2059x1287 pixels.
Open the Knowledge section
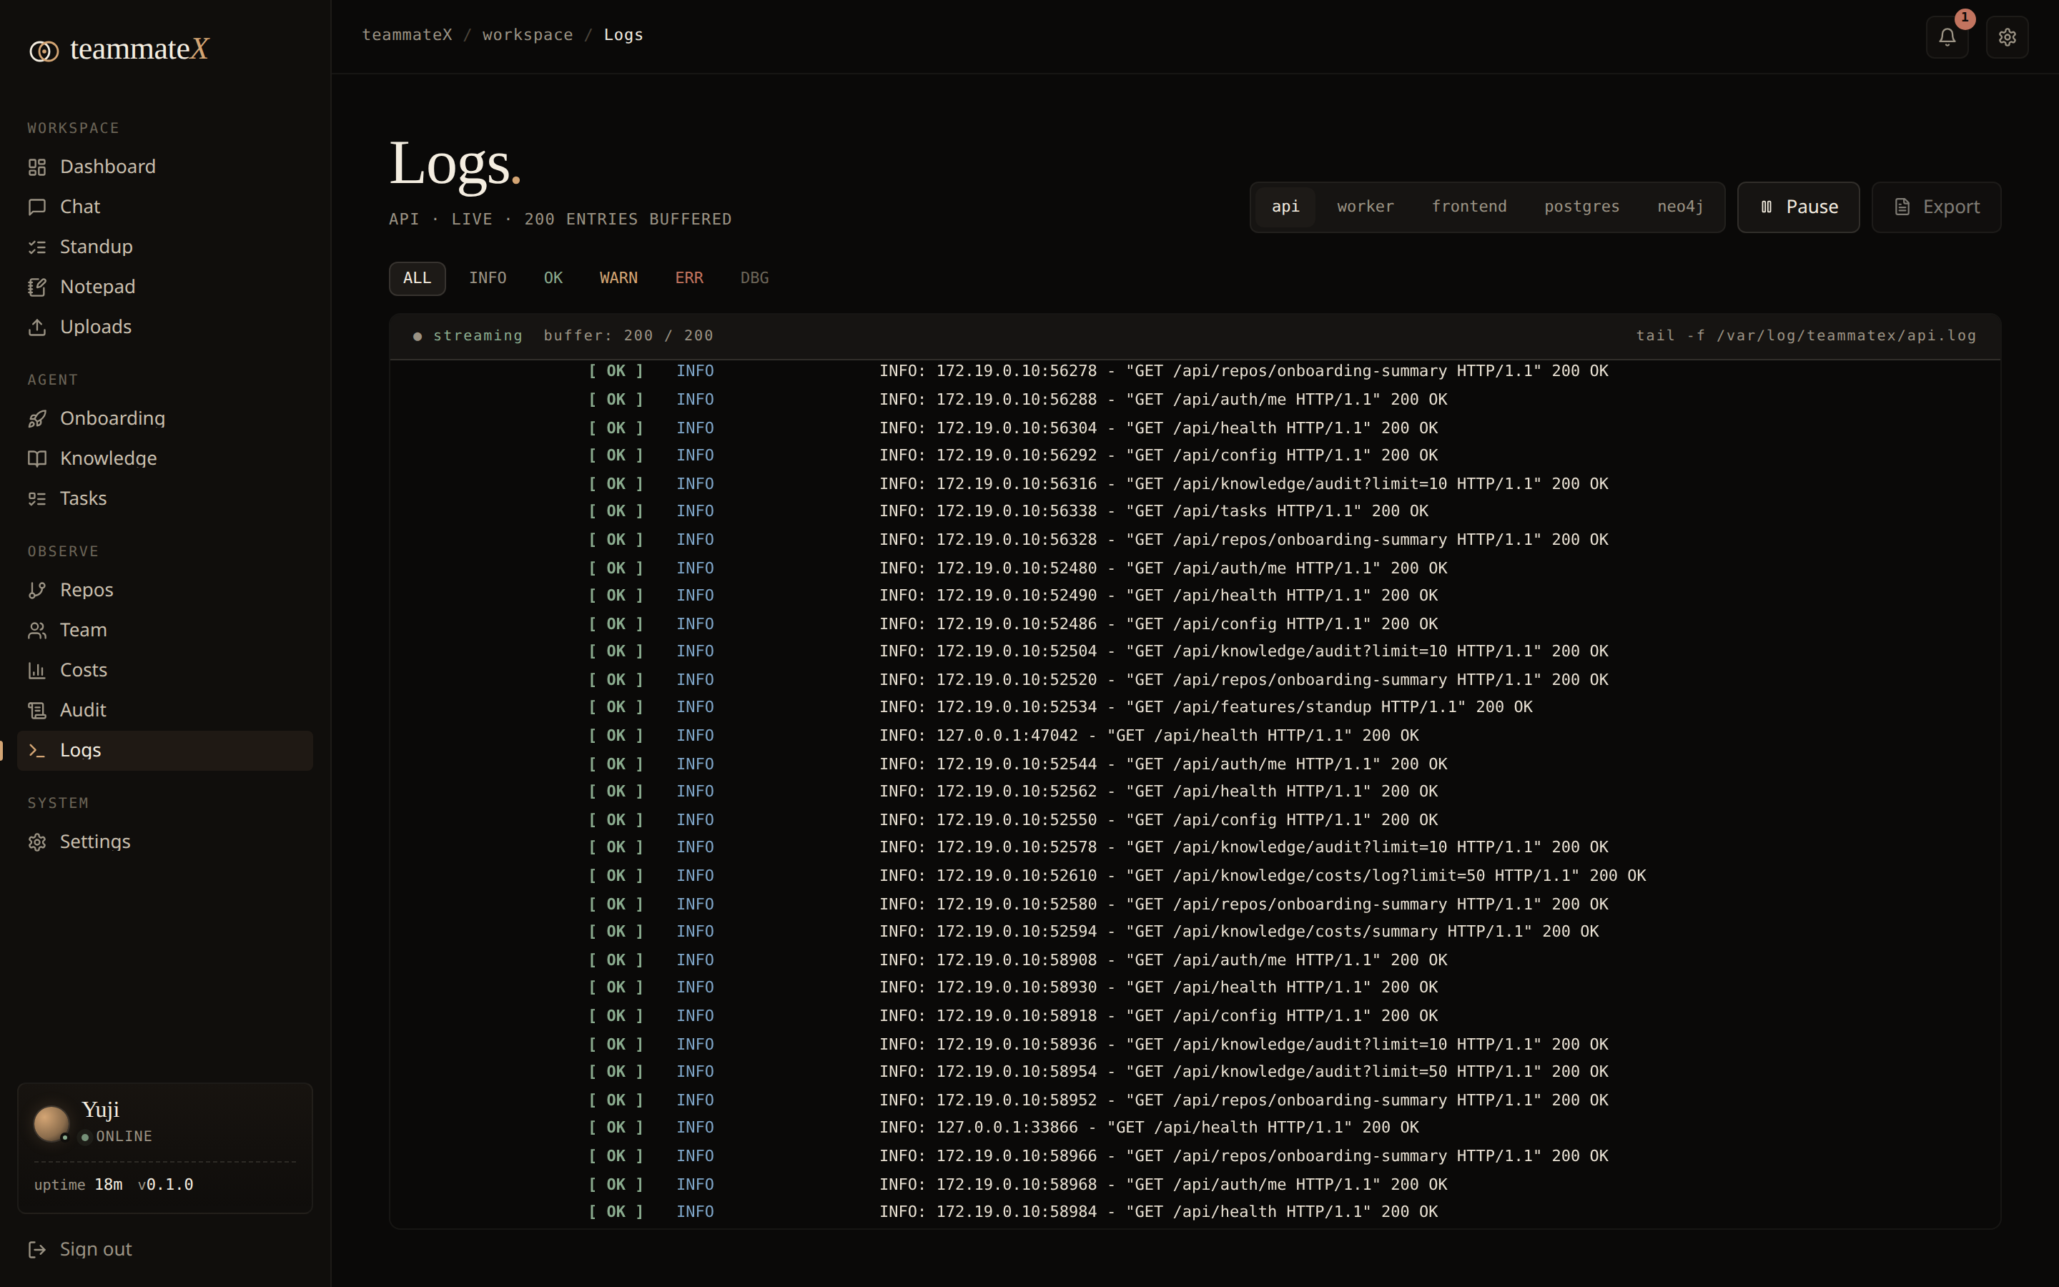tap(165, 458)
